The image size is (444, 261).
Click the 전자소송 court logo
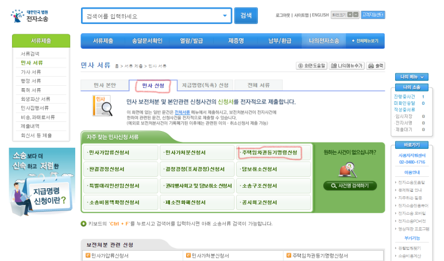click(29, 16)
